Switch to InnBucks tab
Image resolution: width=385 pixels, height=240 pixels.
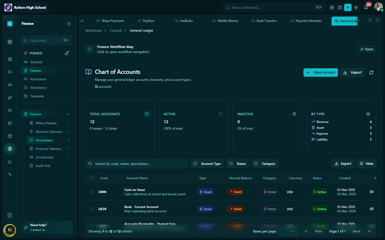click(x=184, y=21)
